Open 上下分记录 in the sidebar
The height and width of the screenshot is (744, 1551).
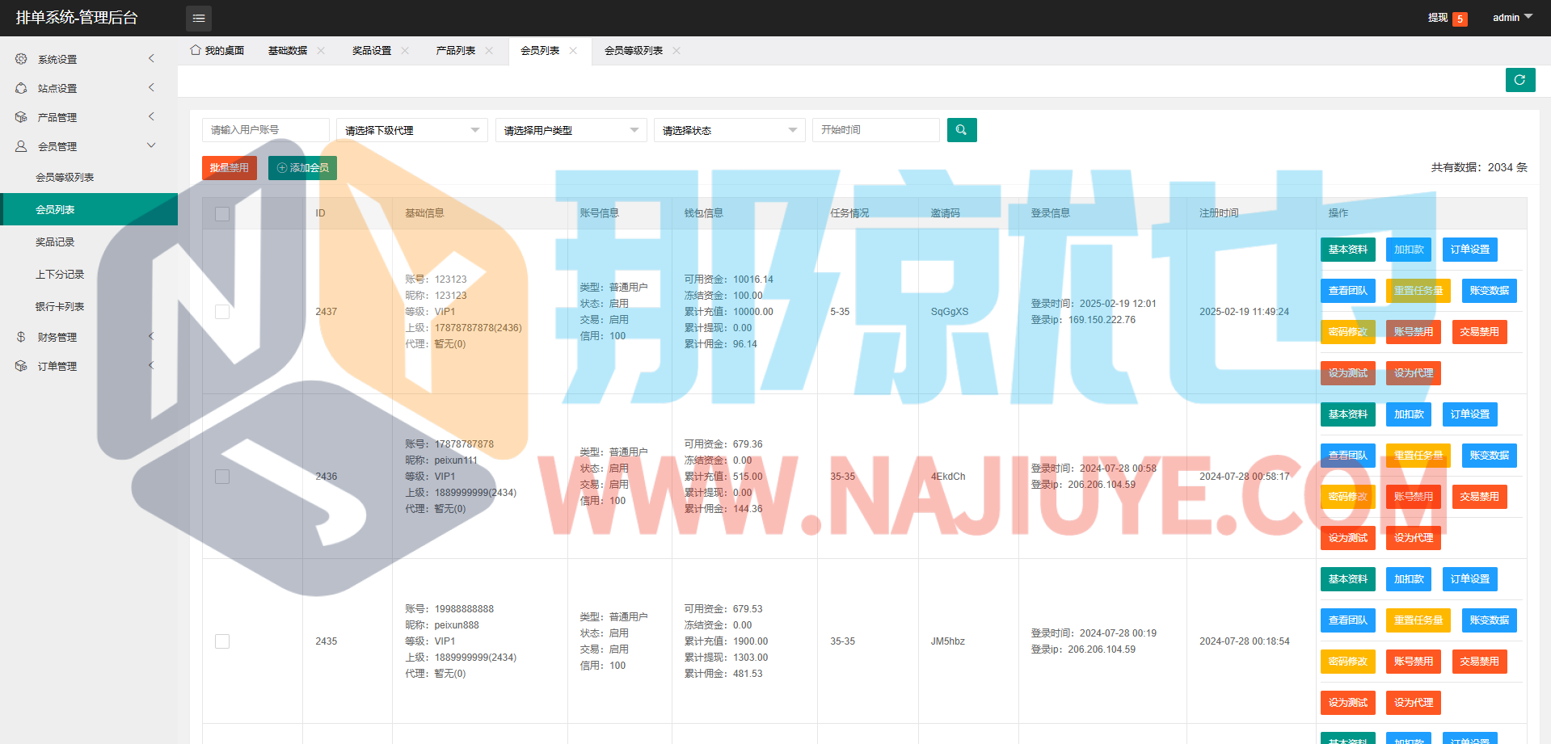point(60,275)
